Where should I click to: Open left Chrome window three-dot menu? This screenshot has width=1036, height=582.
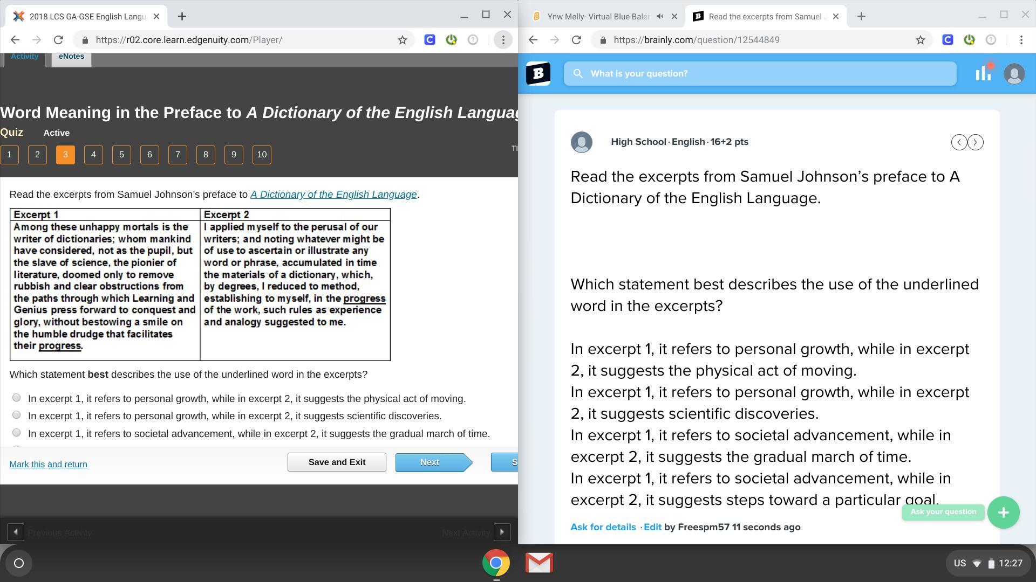point(503,40)
